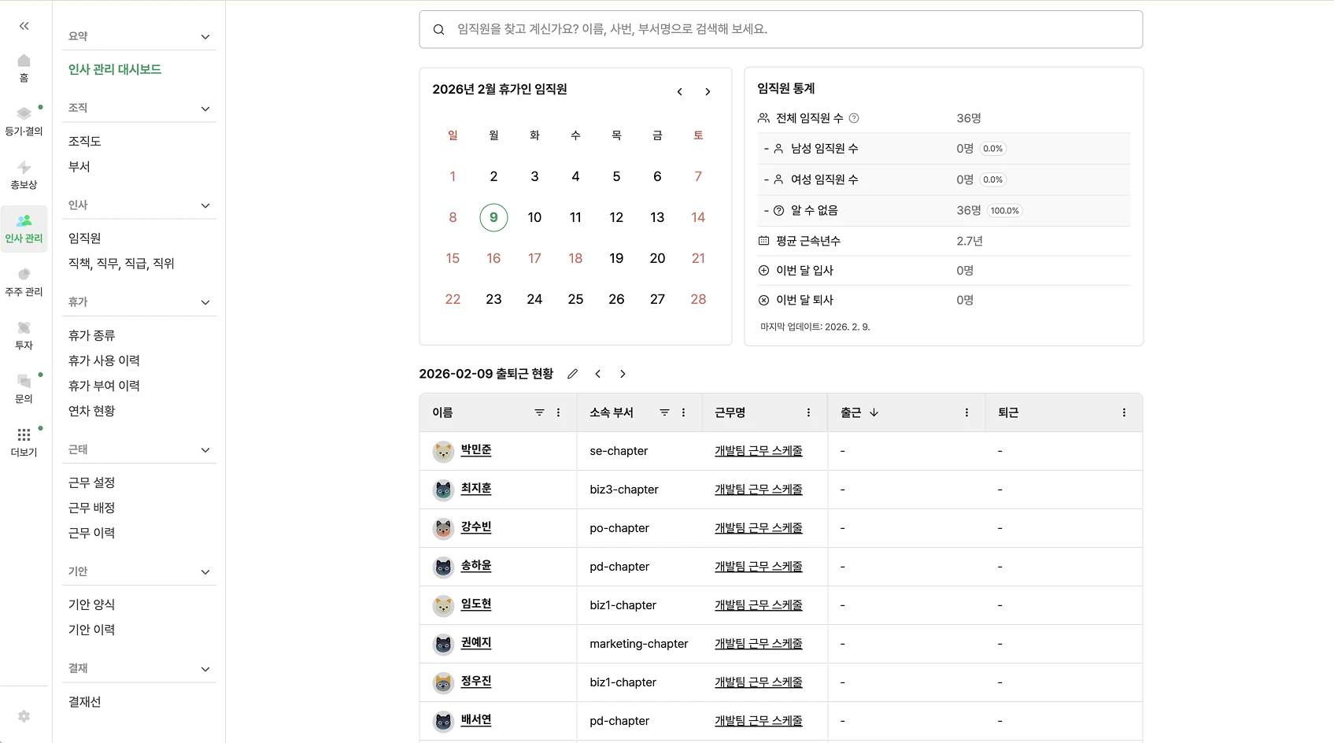Collapse the 휴가 section in the sidebar
The image size is (1334, 743).
(205, 302)
